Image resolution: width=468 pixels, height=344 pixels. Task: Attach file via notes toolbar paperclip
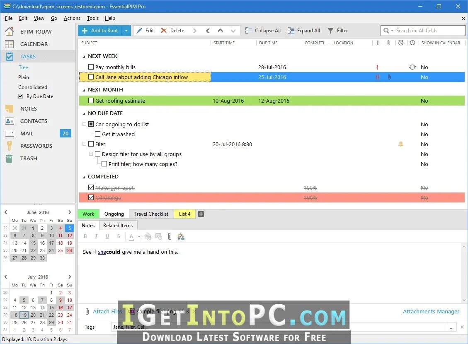click(170, 237)
